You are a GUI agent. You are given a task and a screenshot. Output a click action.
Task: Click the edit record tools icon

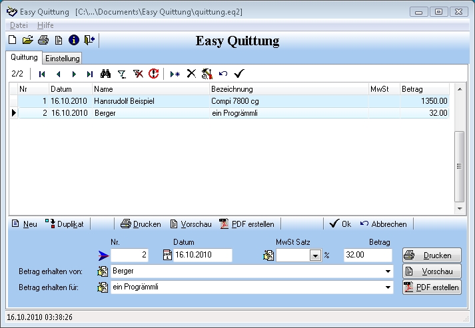coord(207,74)
